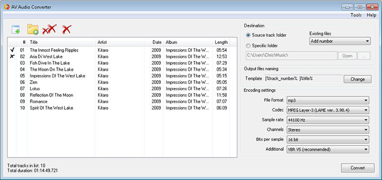Viewport: 382px width, 180px height.
Task: Click the checkmark status icon on track 01
Action: tap(12, 50)
